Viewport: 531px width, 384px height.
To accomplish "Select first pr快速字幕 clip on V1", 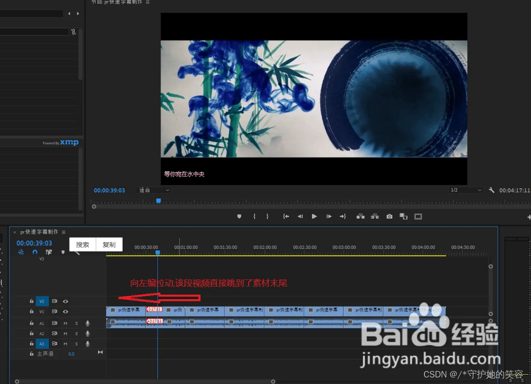I will pos(126,311).
